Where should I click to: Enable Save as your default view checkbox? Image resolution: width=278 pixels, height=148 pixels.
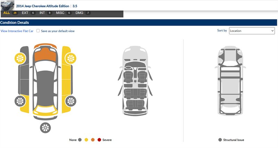38,31
